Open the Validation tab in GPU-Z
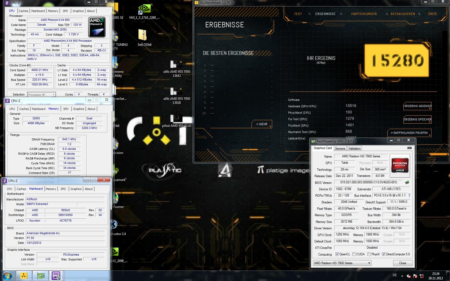The image size is (450, 281). coord(354,149)
